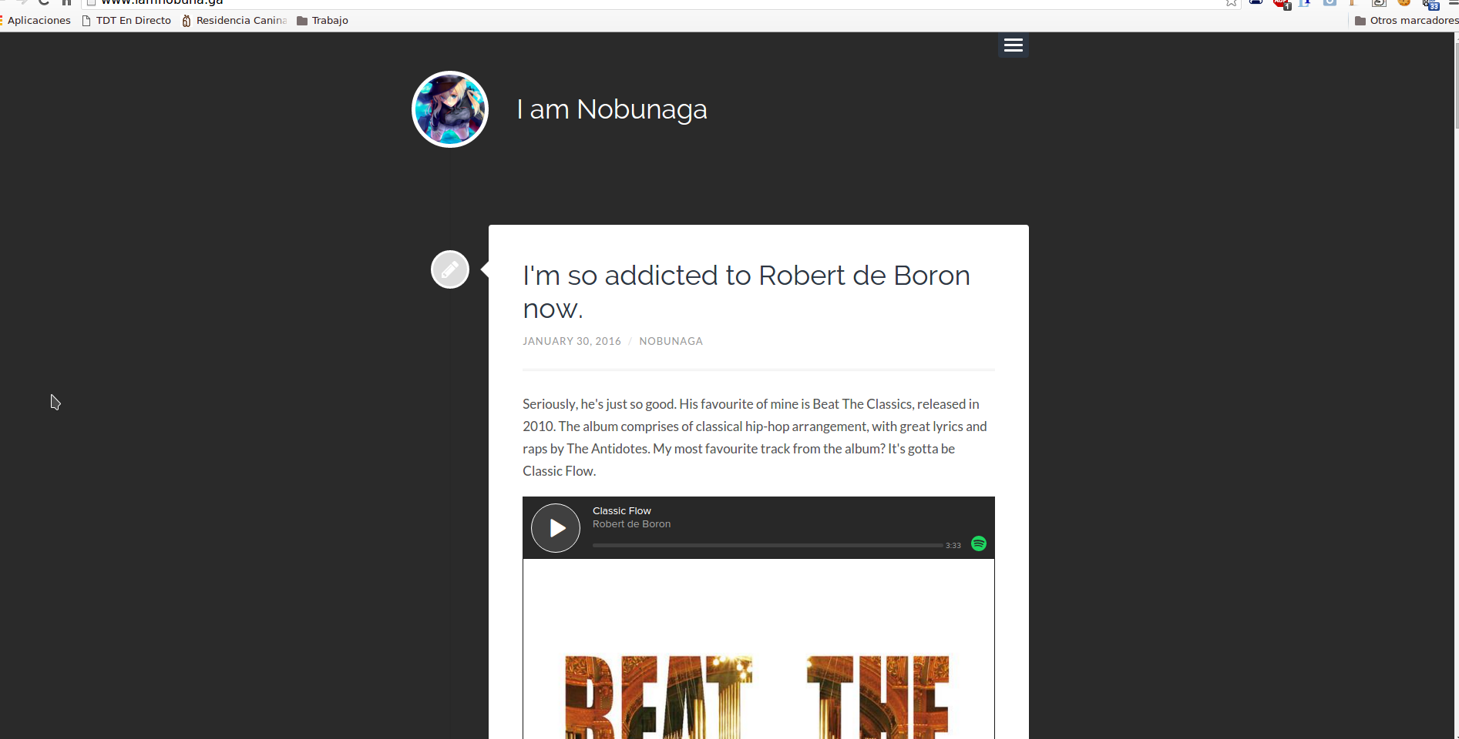This screenshot has width=1459, height=739.
Task: Click the Beat The Classics album artwork
Action: pyautogui.click(x=758, y=649)
